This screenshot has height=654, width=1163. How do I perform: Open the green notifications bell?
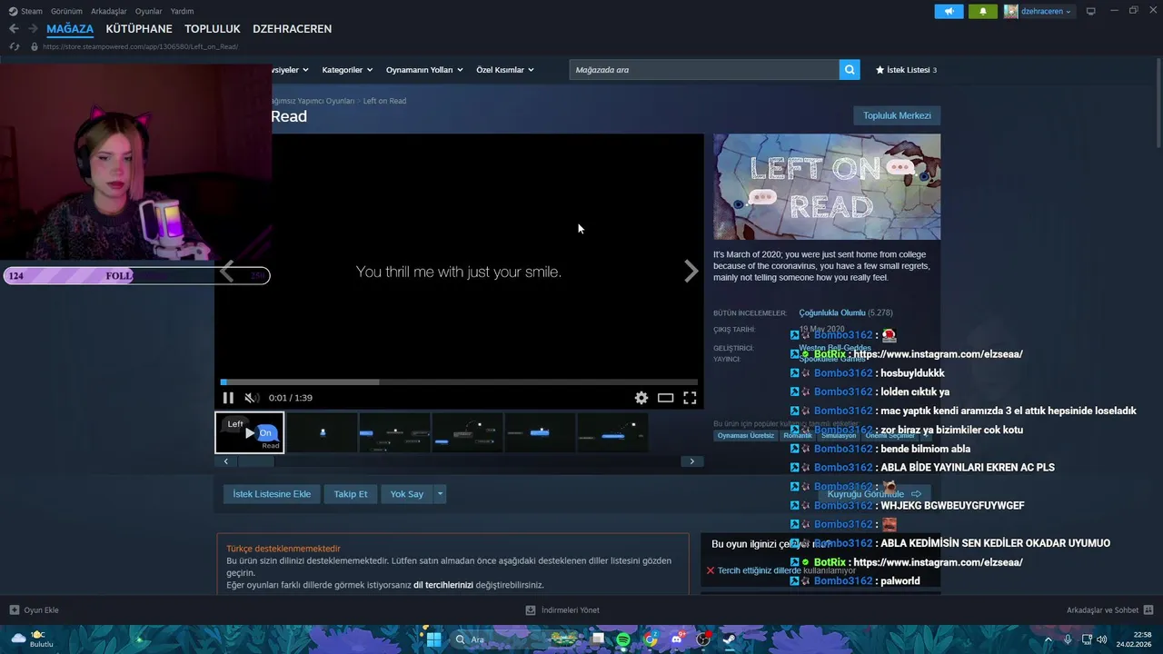coord(982,12)
